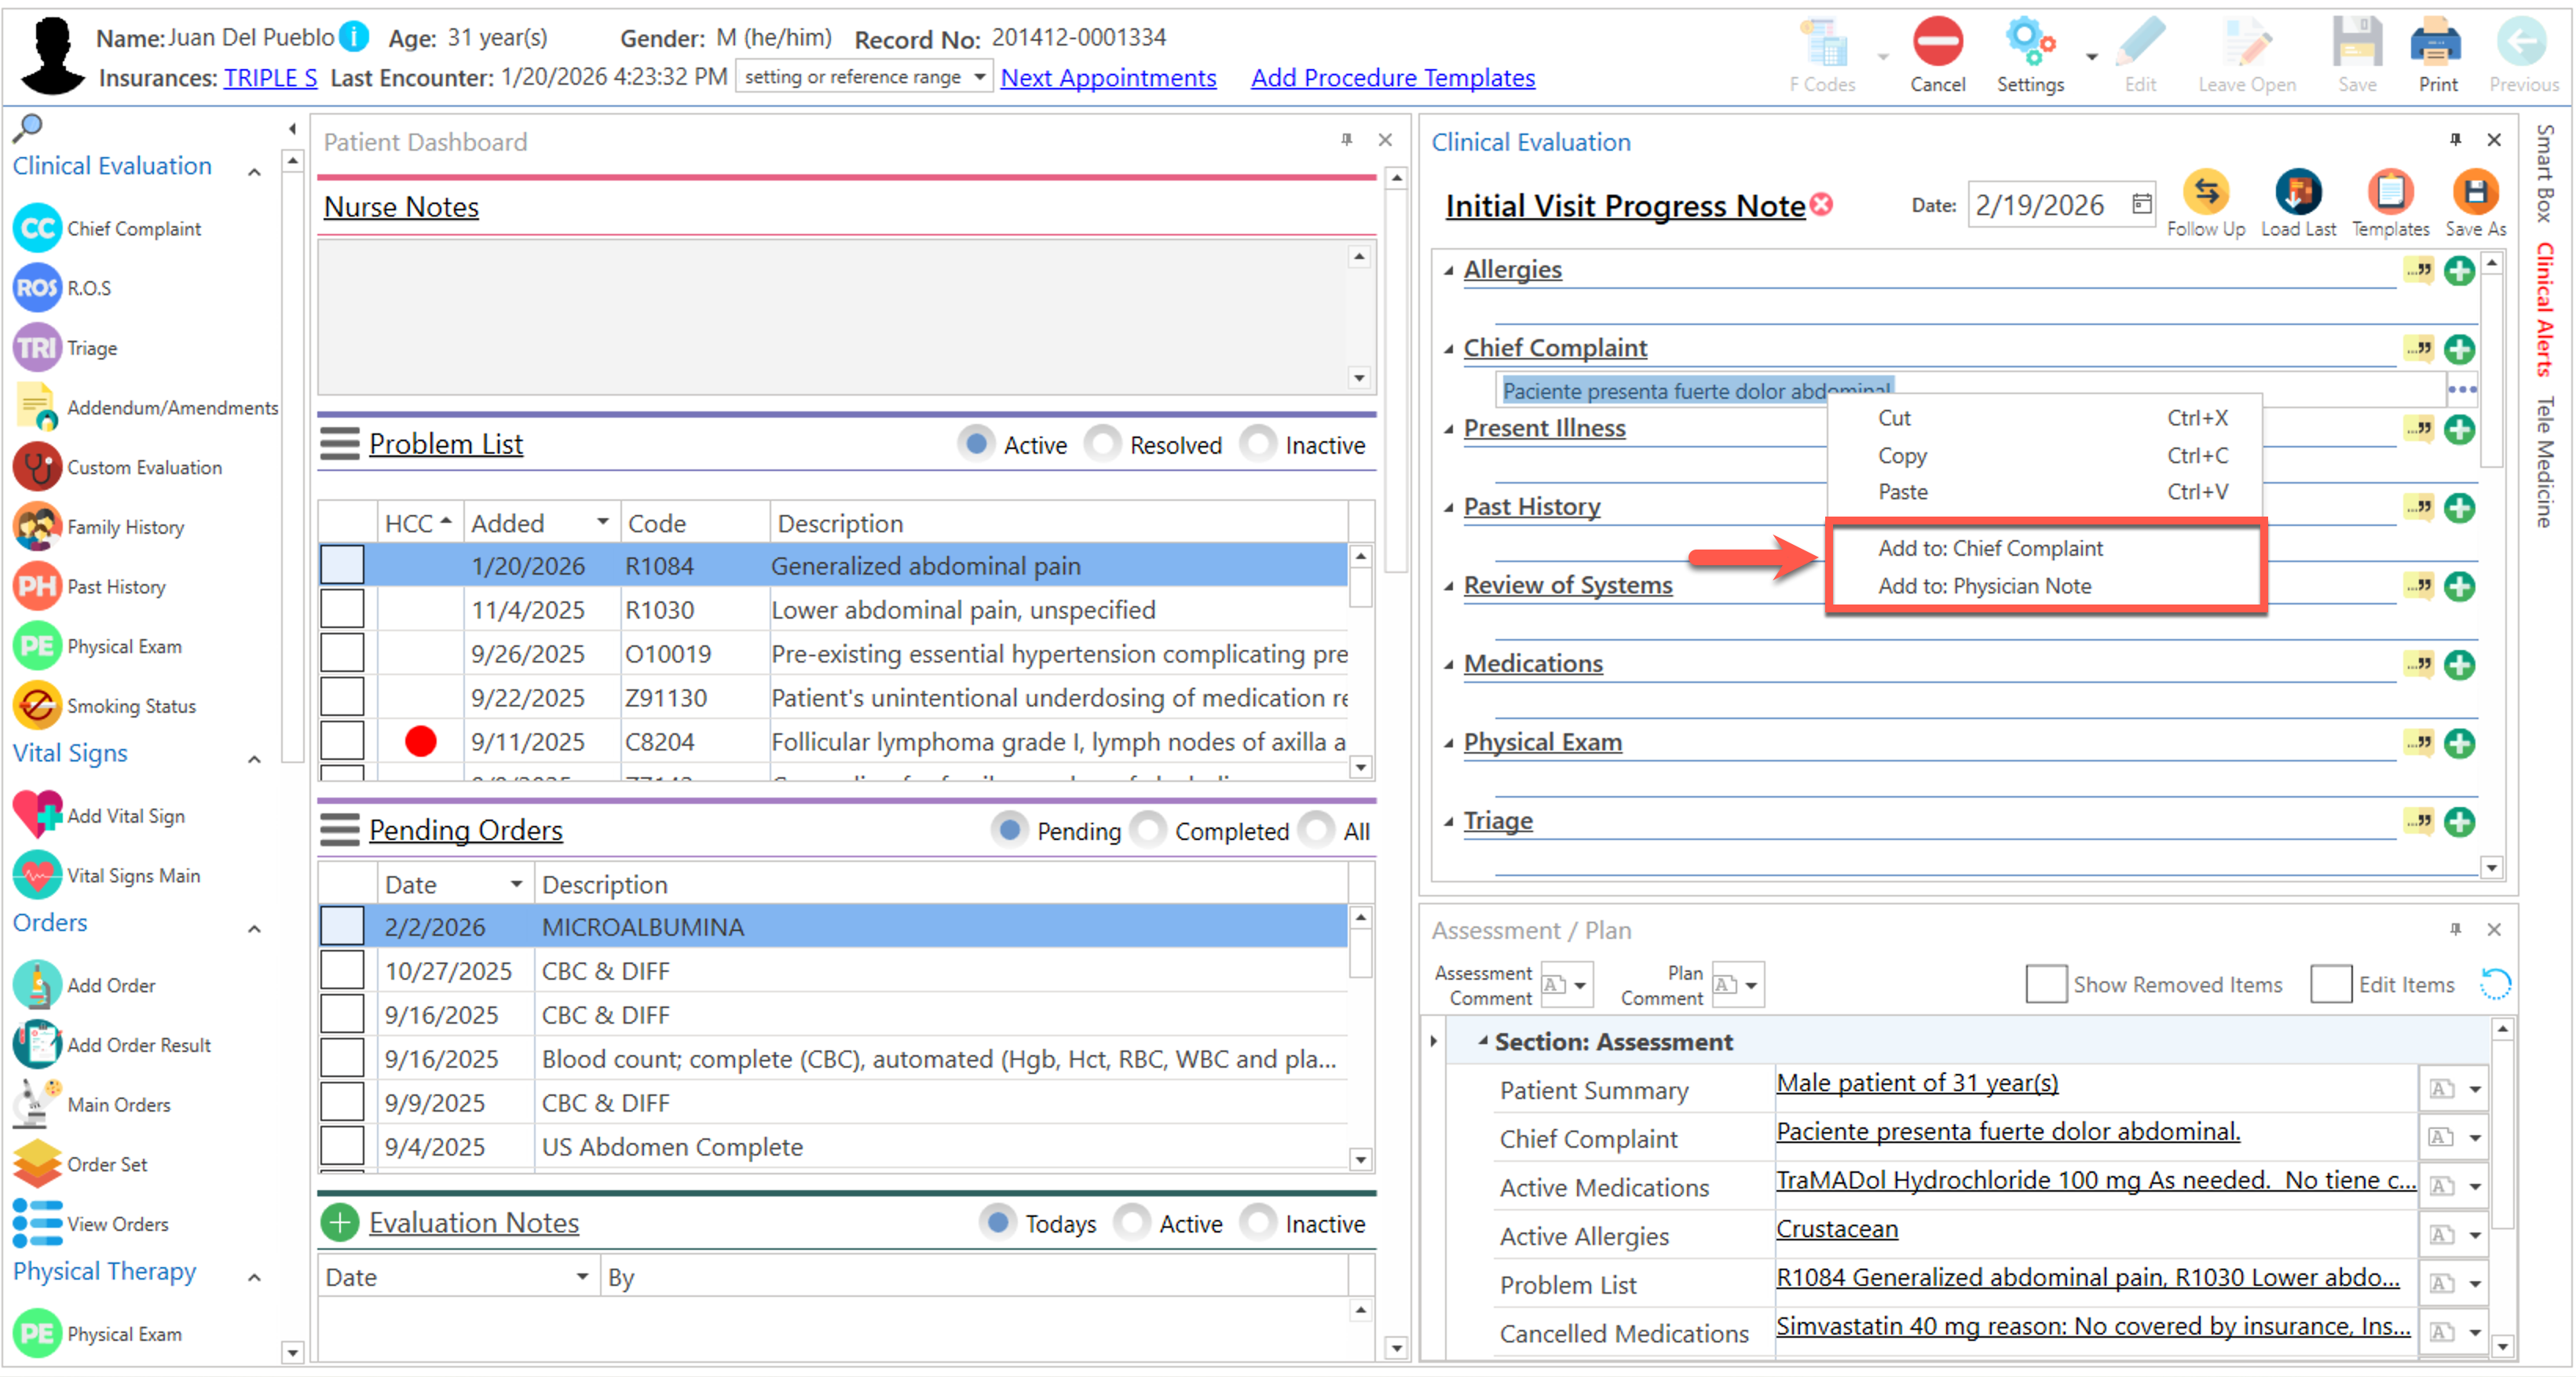Open the Templates icon
Screen dimensions: 2576x1377
click(2389, 192)
